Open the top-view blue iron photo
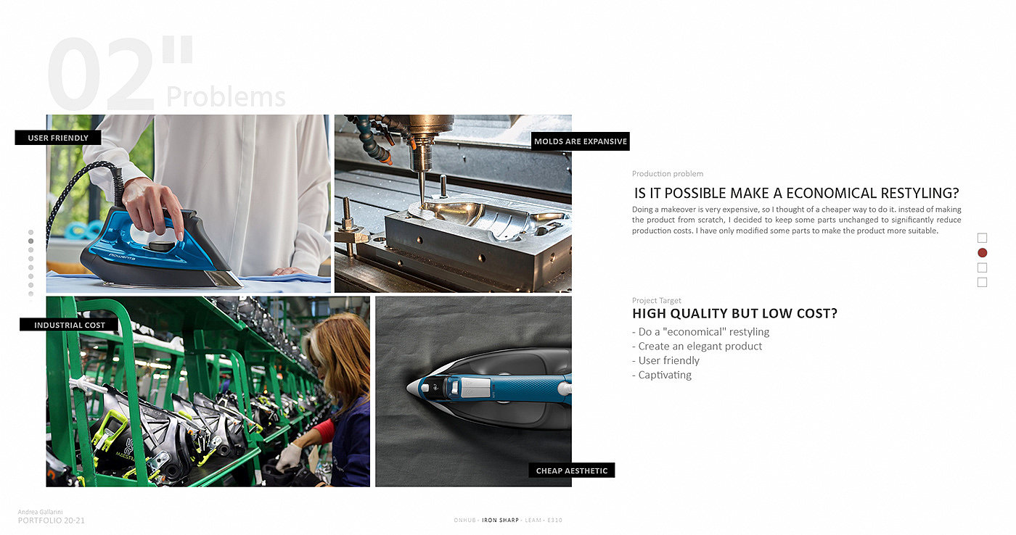This screenshot has height=535, width=1016. (473, 391)
